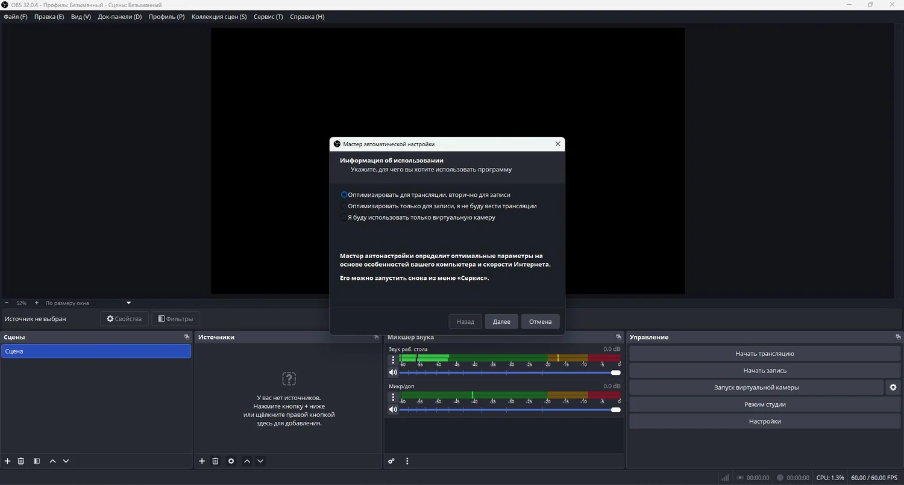Click the recording status dot icon
Screen dimensions: 904x485
(780, 478)
